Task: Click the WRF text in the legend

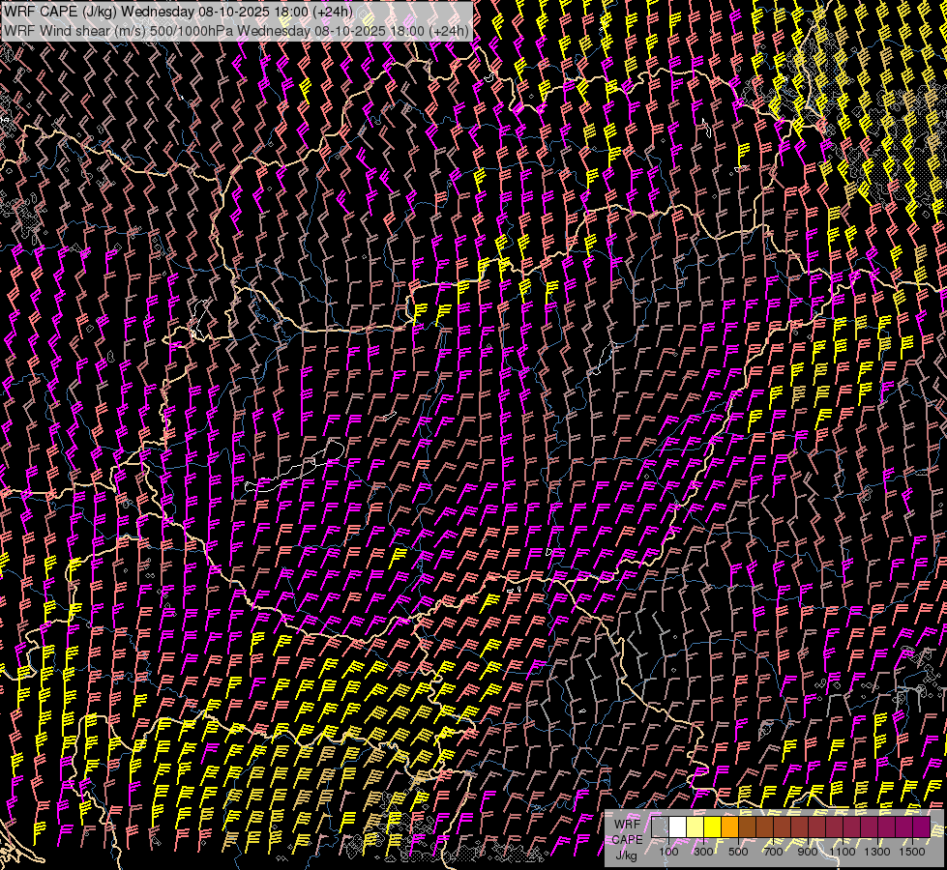Action: [x=628, y=825]
